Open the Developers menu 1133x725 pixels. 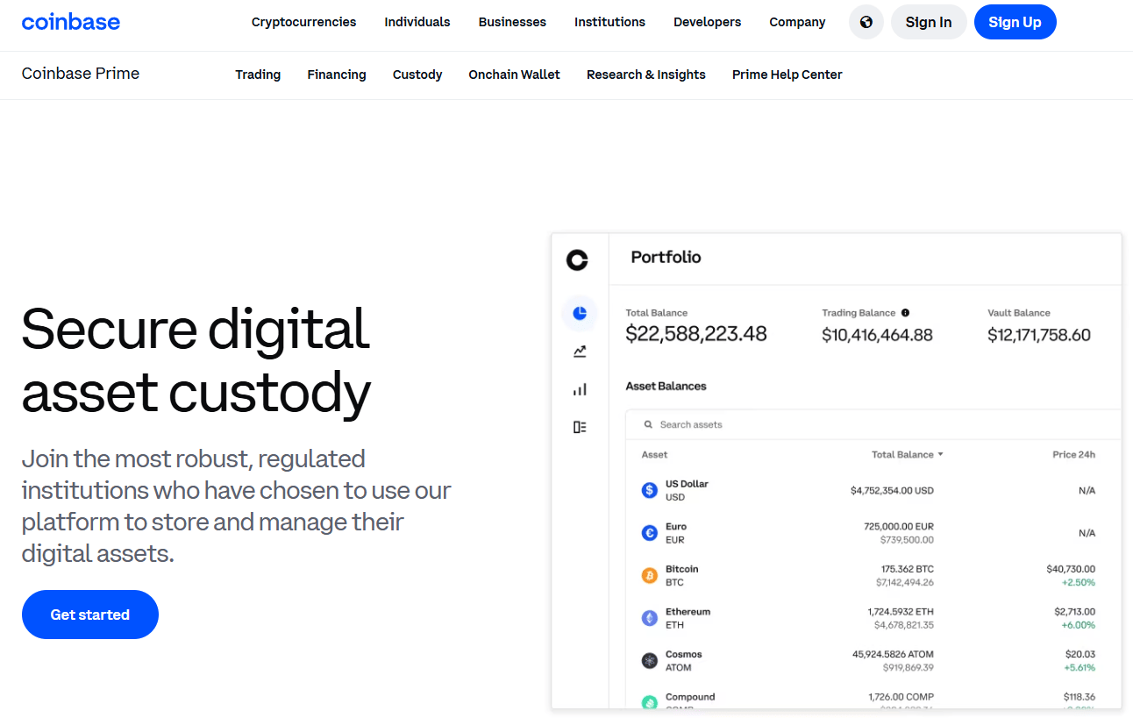coord(707,22)
